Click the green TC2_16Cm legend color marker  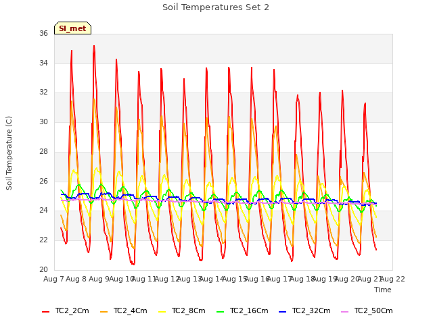tap(221, 312)
